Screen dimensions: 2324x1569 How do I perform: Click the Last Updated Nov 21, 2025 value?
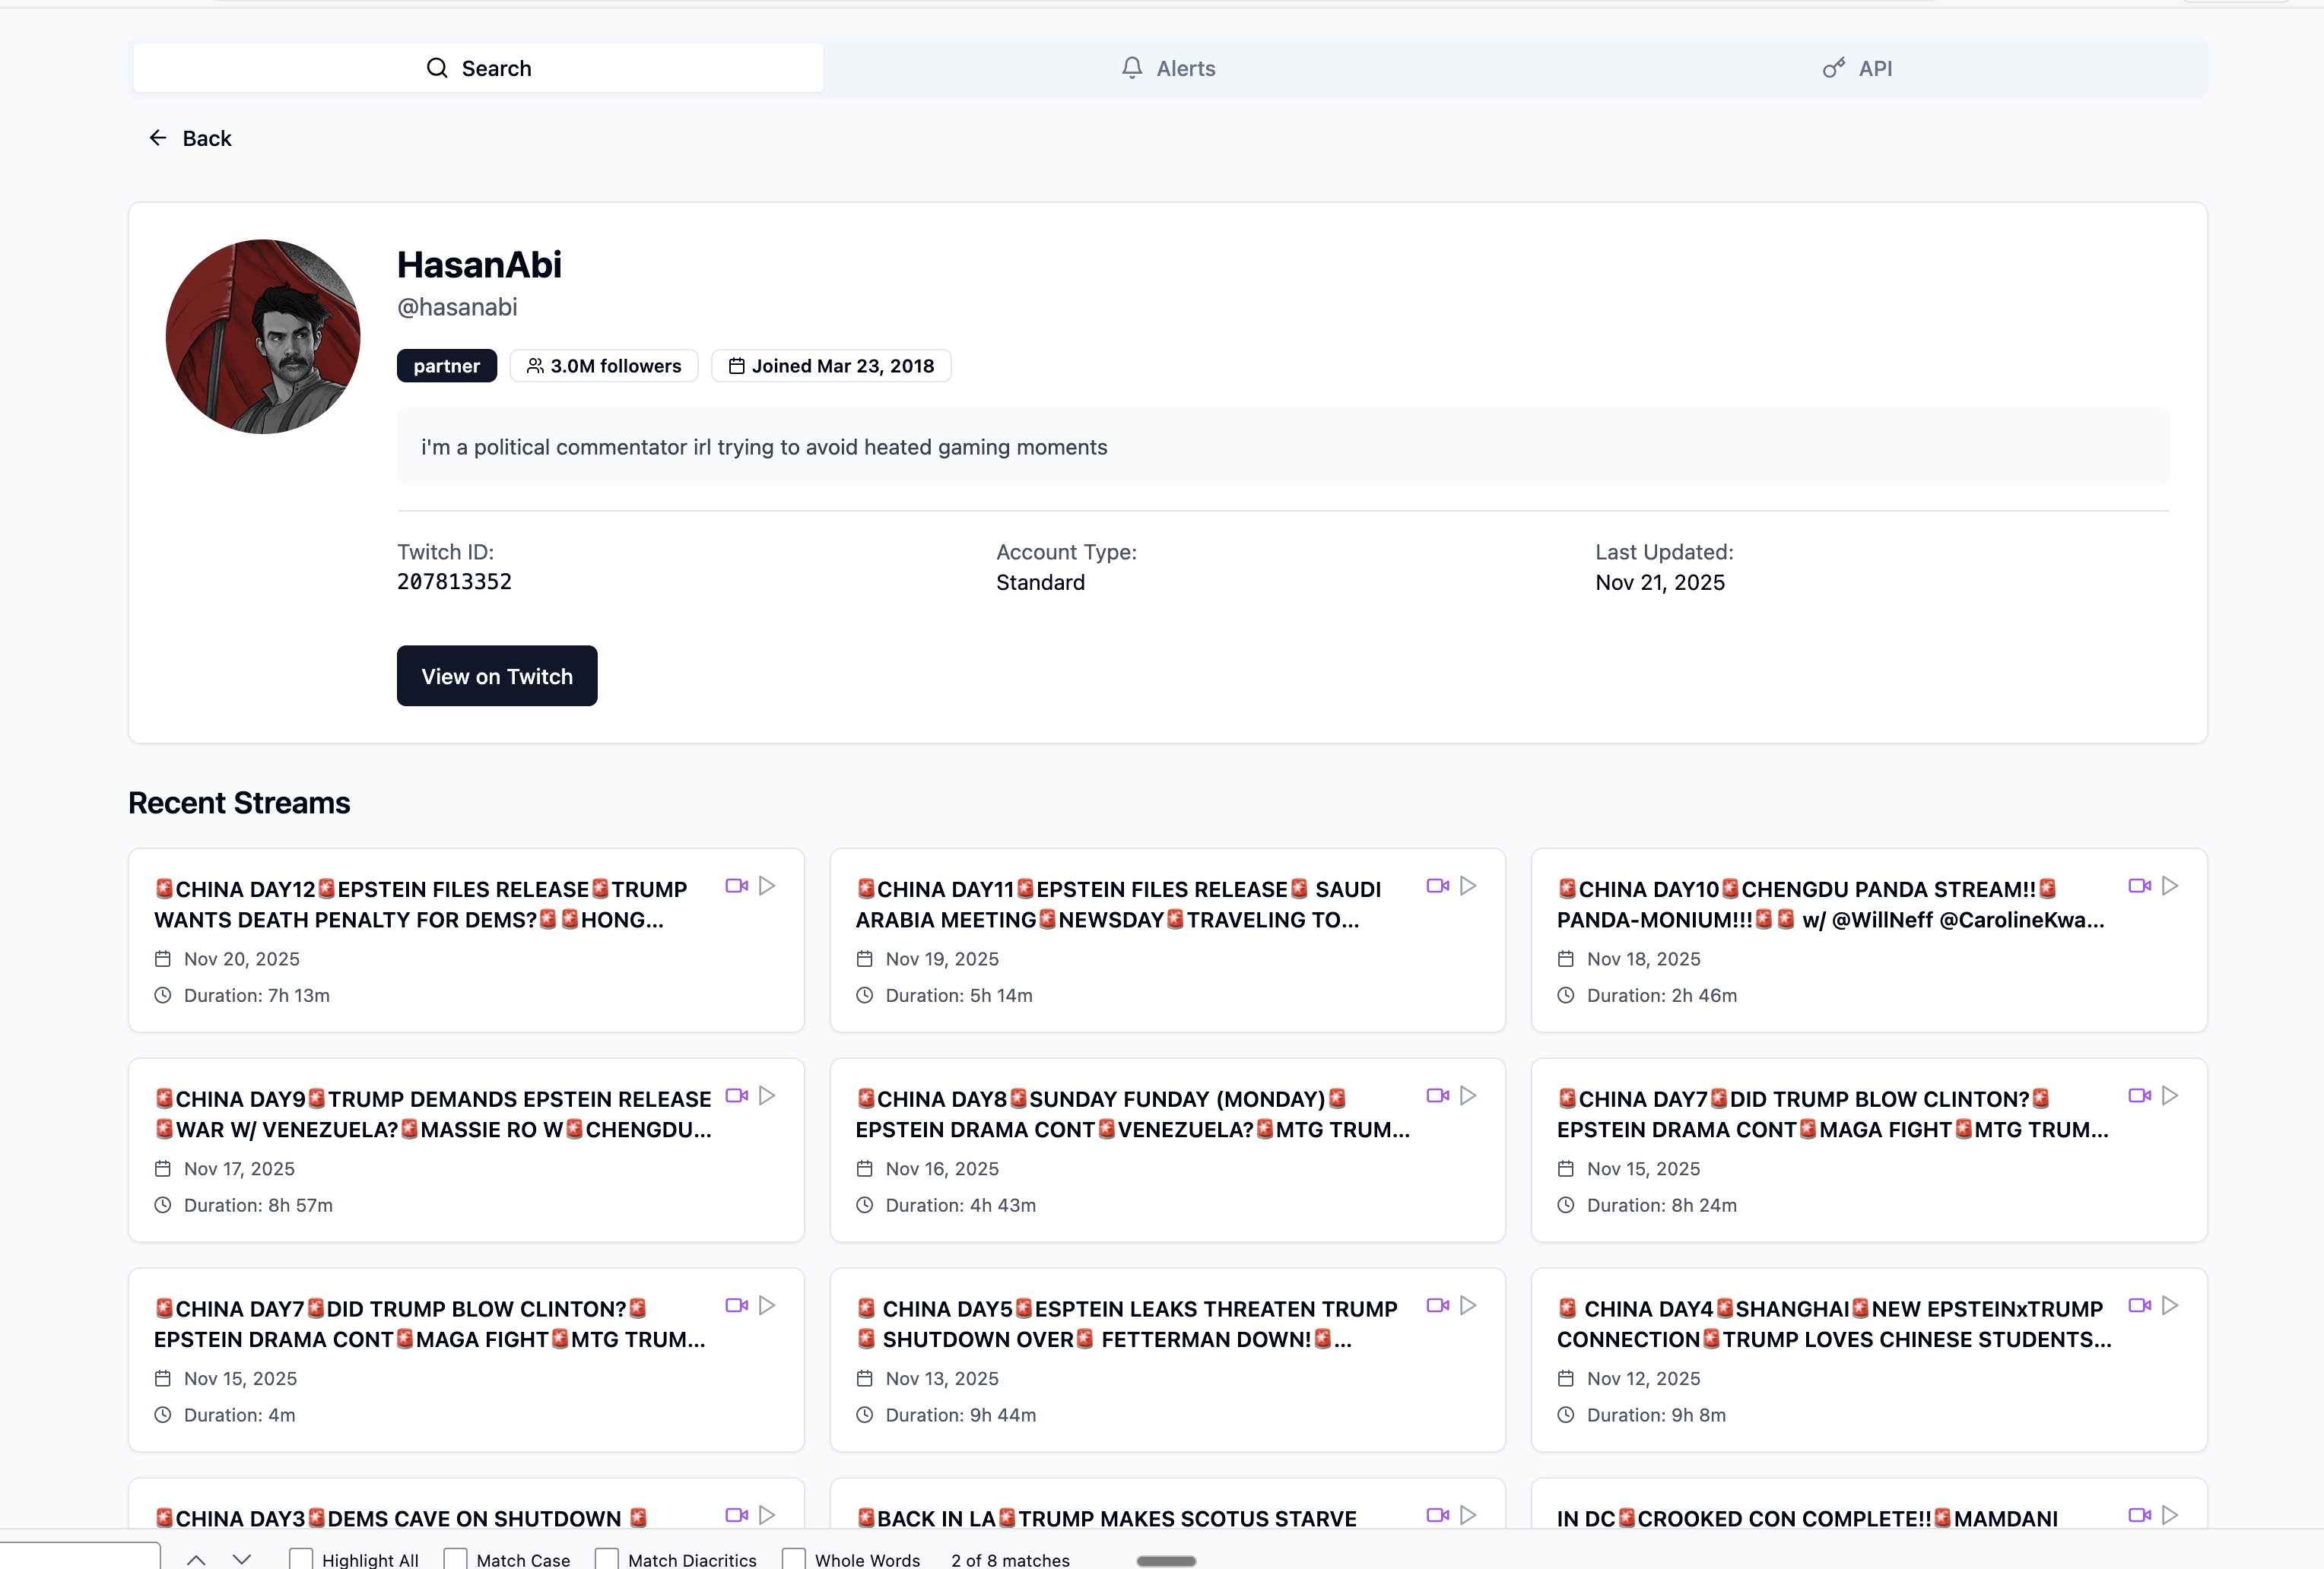[1660, 582]
